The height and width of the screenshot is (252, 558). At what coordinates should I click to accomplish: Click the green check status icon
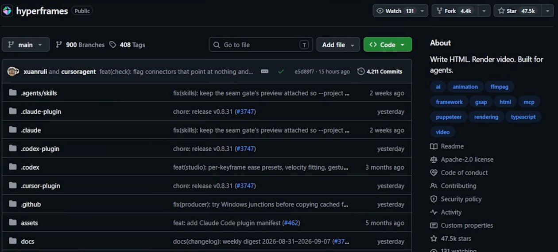281,71
